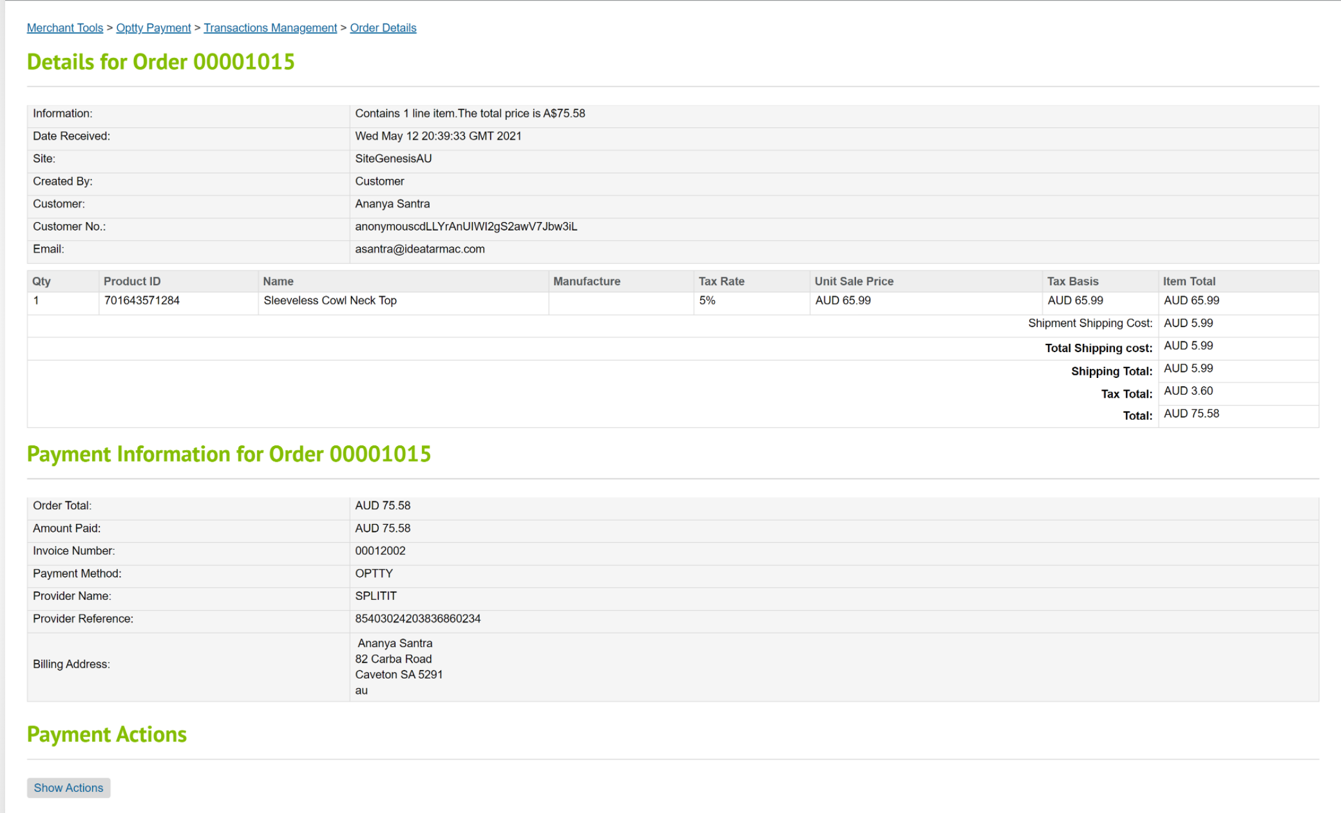
Task: Click the Unit Sale Price column header
Action: tap(853, 281)
